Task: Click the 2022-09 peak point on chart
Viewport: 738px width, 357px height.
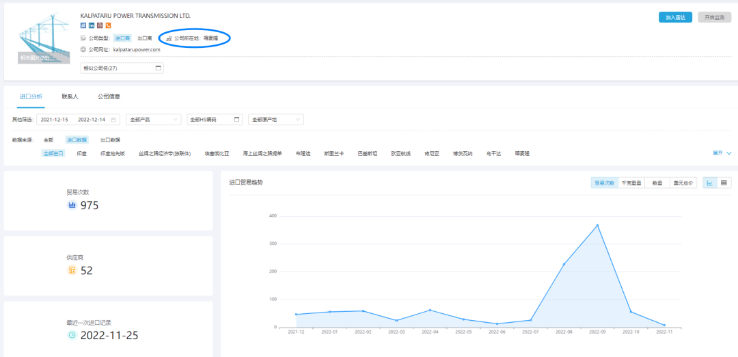Action: (x=597, y=226)
